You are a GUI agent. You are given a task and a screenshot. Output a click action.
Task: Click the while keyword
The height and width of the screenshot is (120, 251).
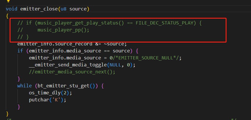pos(24,86)
